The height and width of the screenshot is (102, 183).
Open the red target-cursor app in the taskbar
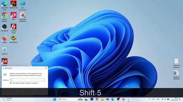point(123,99)
